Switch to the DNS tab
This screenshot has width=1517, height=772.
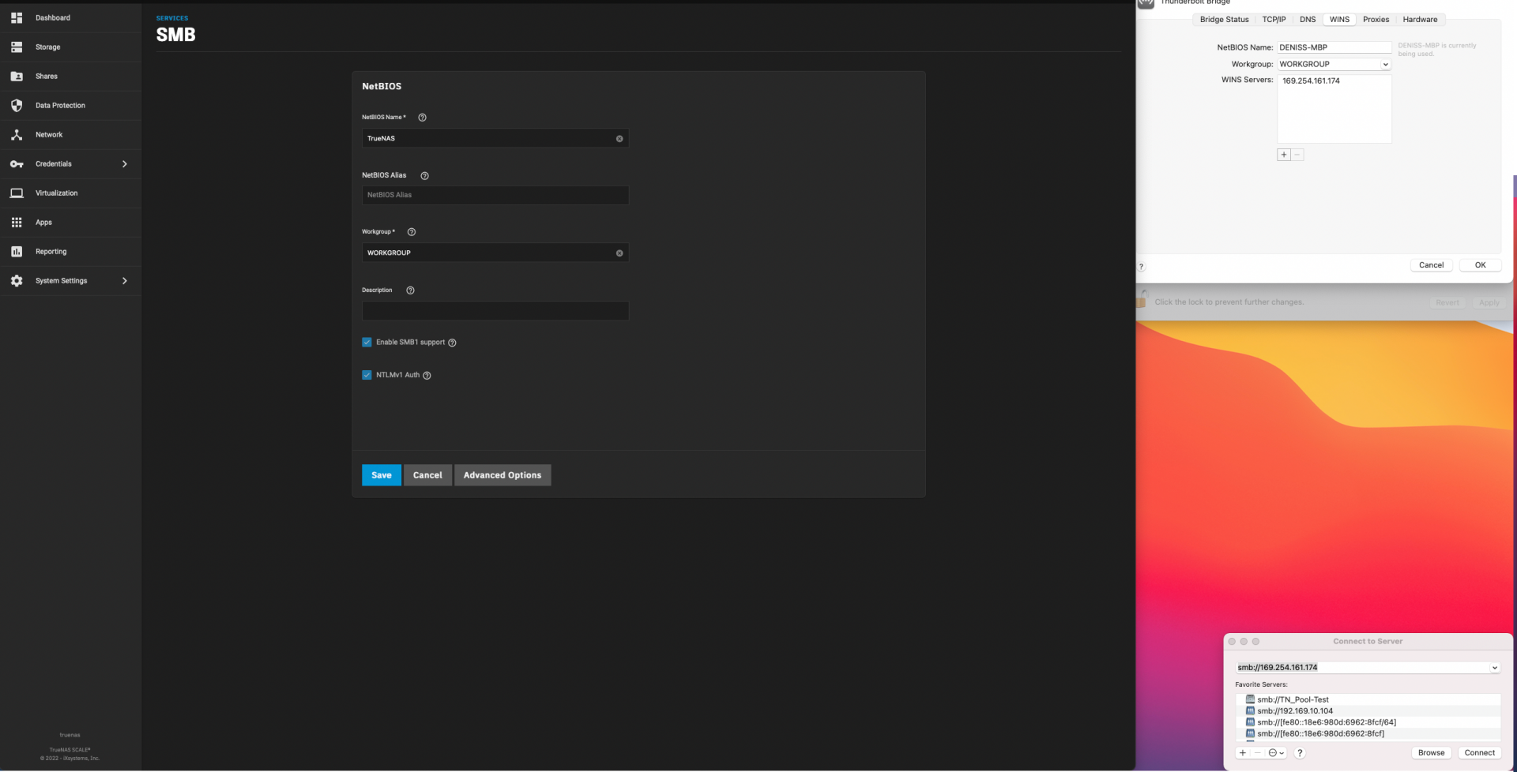1308,20
